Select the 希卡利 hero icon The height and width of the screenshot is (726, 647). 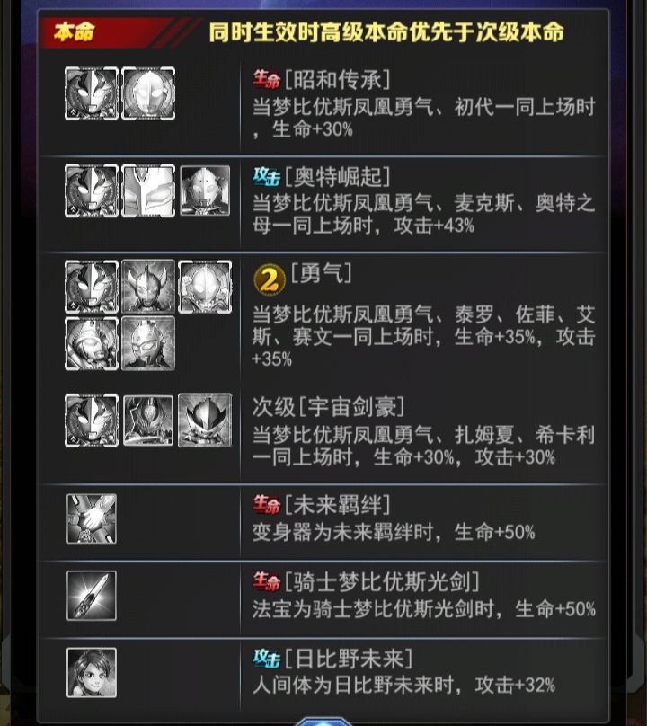[205, 421]
